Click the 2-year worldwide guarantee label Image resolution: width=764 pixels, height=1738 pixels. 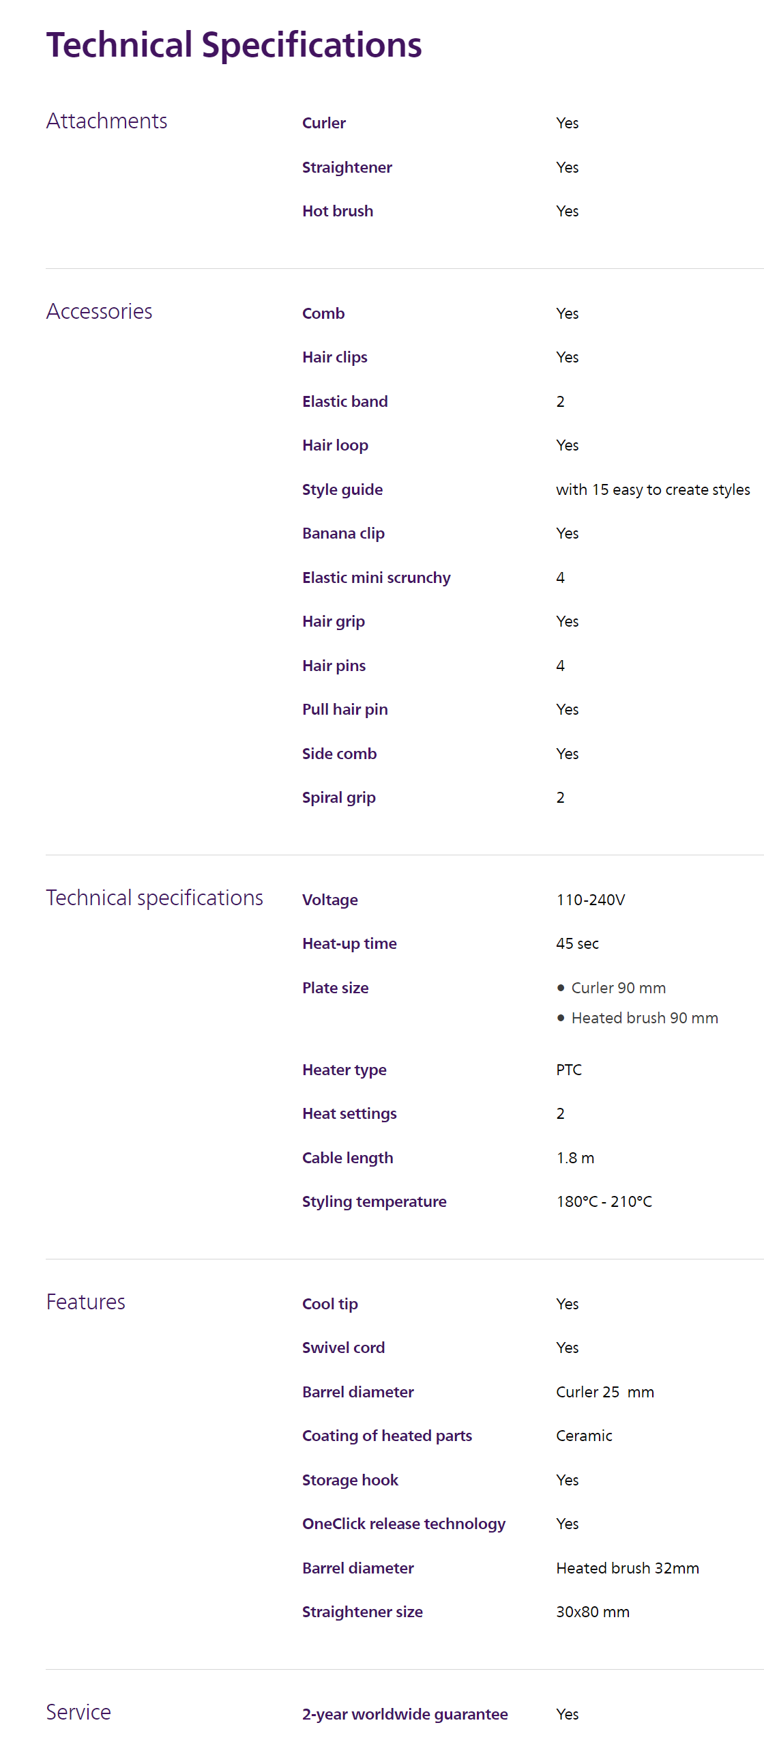[x=405, y=1714]
